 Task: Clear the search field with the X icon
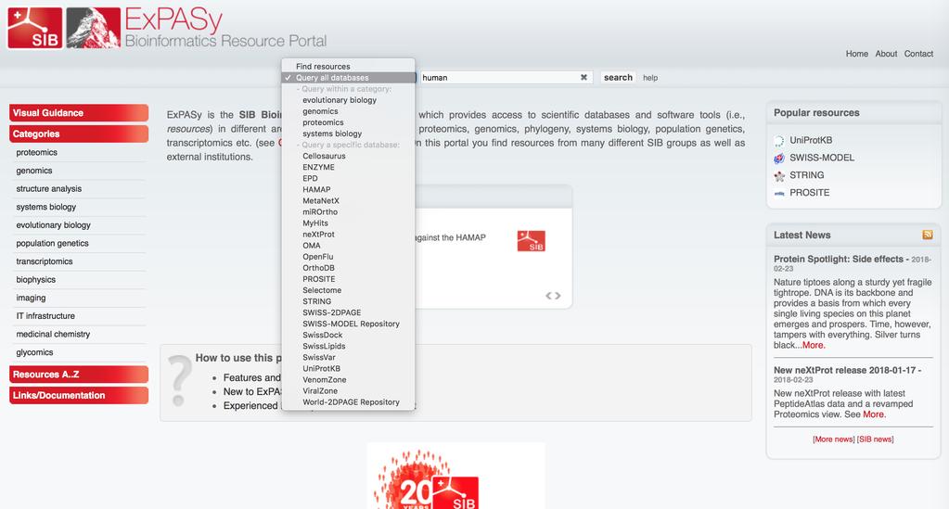(584, 78)
